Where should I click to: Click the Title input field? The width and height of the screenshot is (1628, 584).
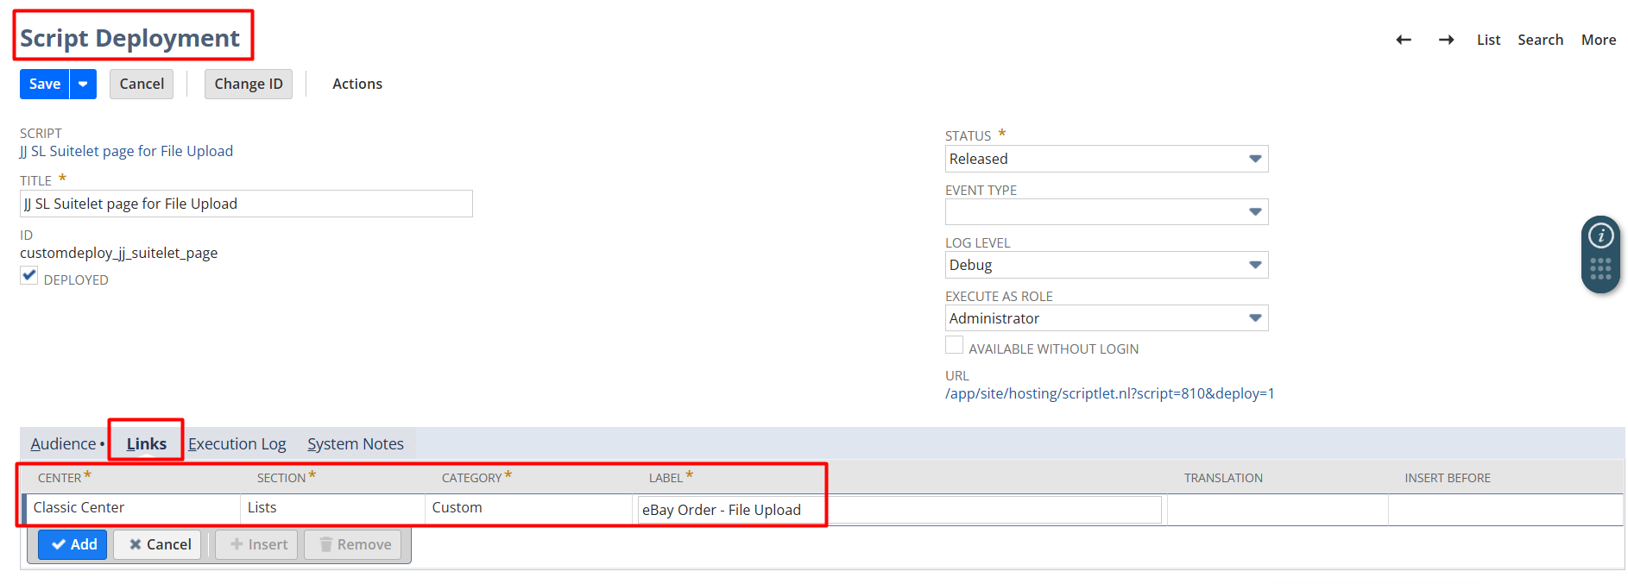click(x=246, y=204)
